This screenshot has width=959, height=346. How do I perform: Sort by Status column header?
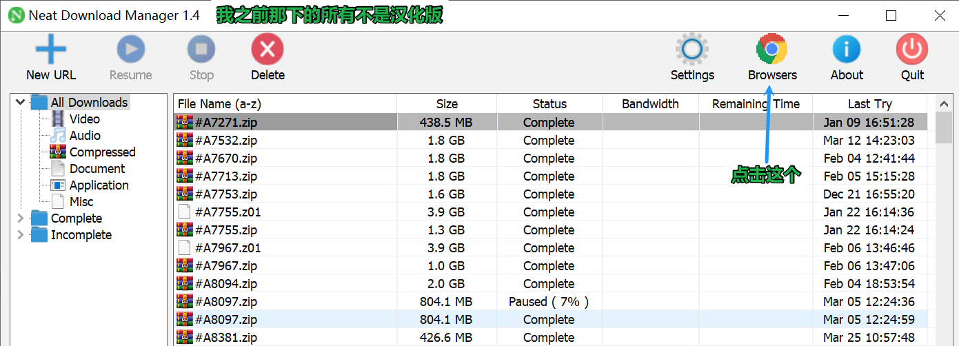point(549,104)
